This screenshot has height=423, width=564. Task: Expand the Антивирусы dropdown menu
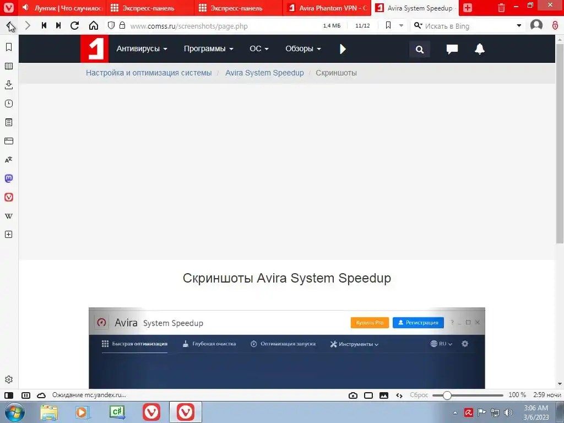pos(142,48)
